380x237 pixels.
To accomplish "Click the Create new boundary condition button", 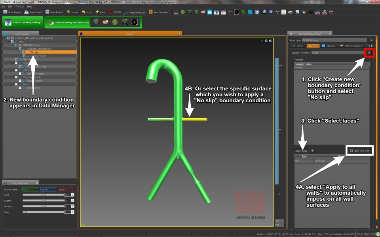I will pyautogui.click(x=369, y=53).
